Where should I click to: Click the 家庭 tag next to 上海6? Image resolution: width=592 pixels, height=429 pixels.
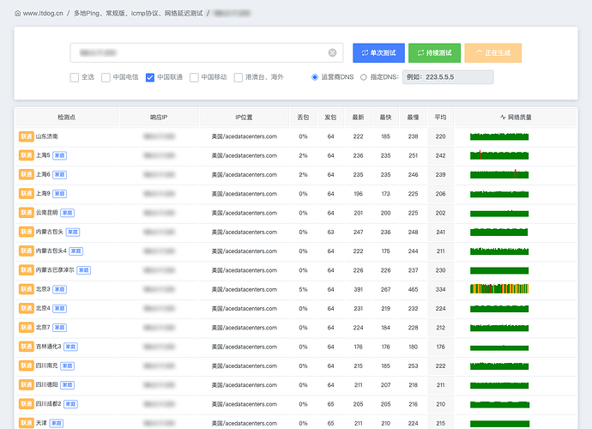point(60,174)
